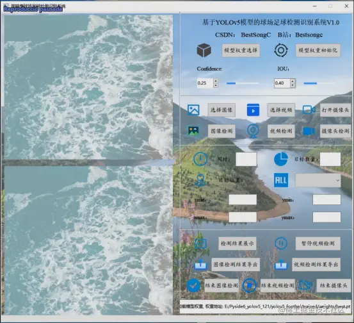Image resolution: width=354 pixels, height=323 pixels.
Task: Click the blue ALL icon
Action: (281, 180)
